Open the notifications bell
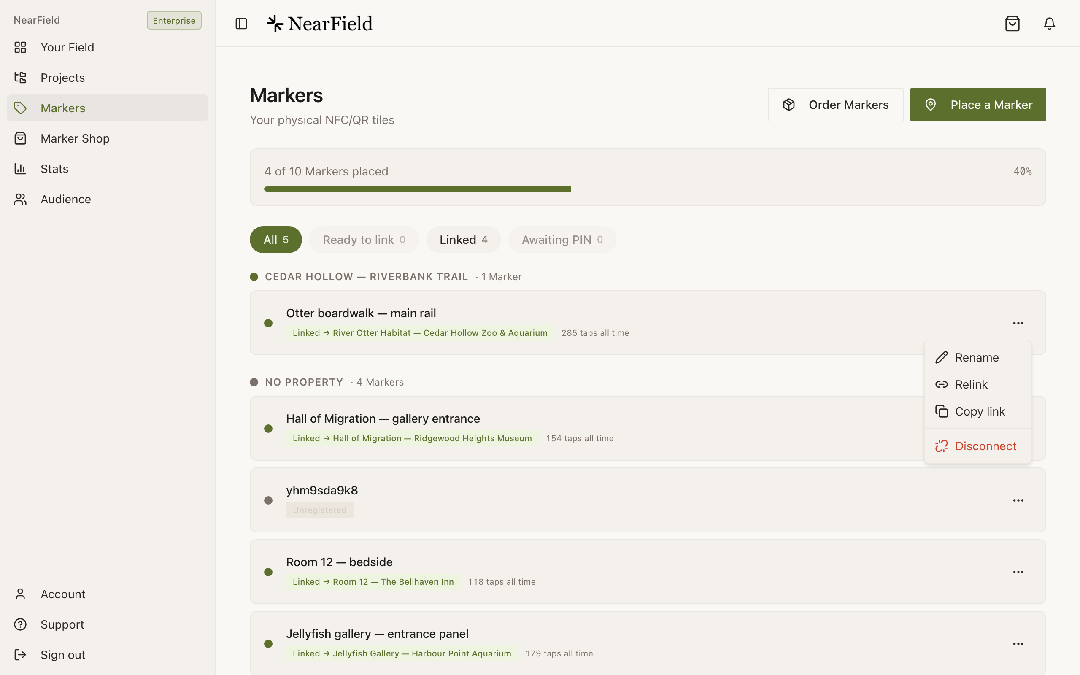Screen dimensions: 1080x675 (x=1049, y=24)
